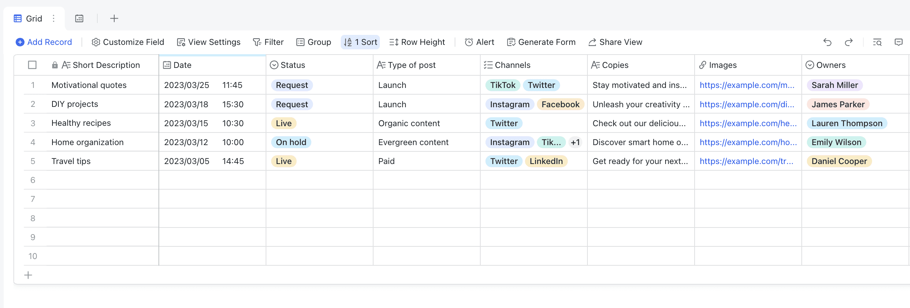This screenshot has height=308, width=910.
Task: Add a new view with plus icon
Action: tap(114, 19)
